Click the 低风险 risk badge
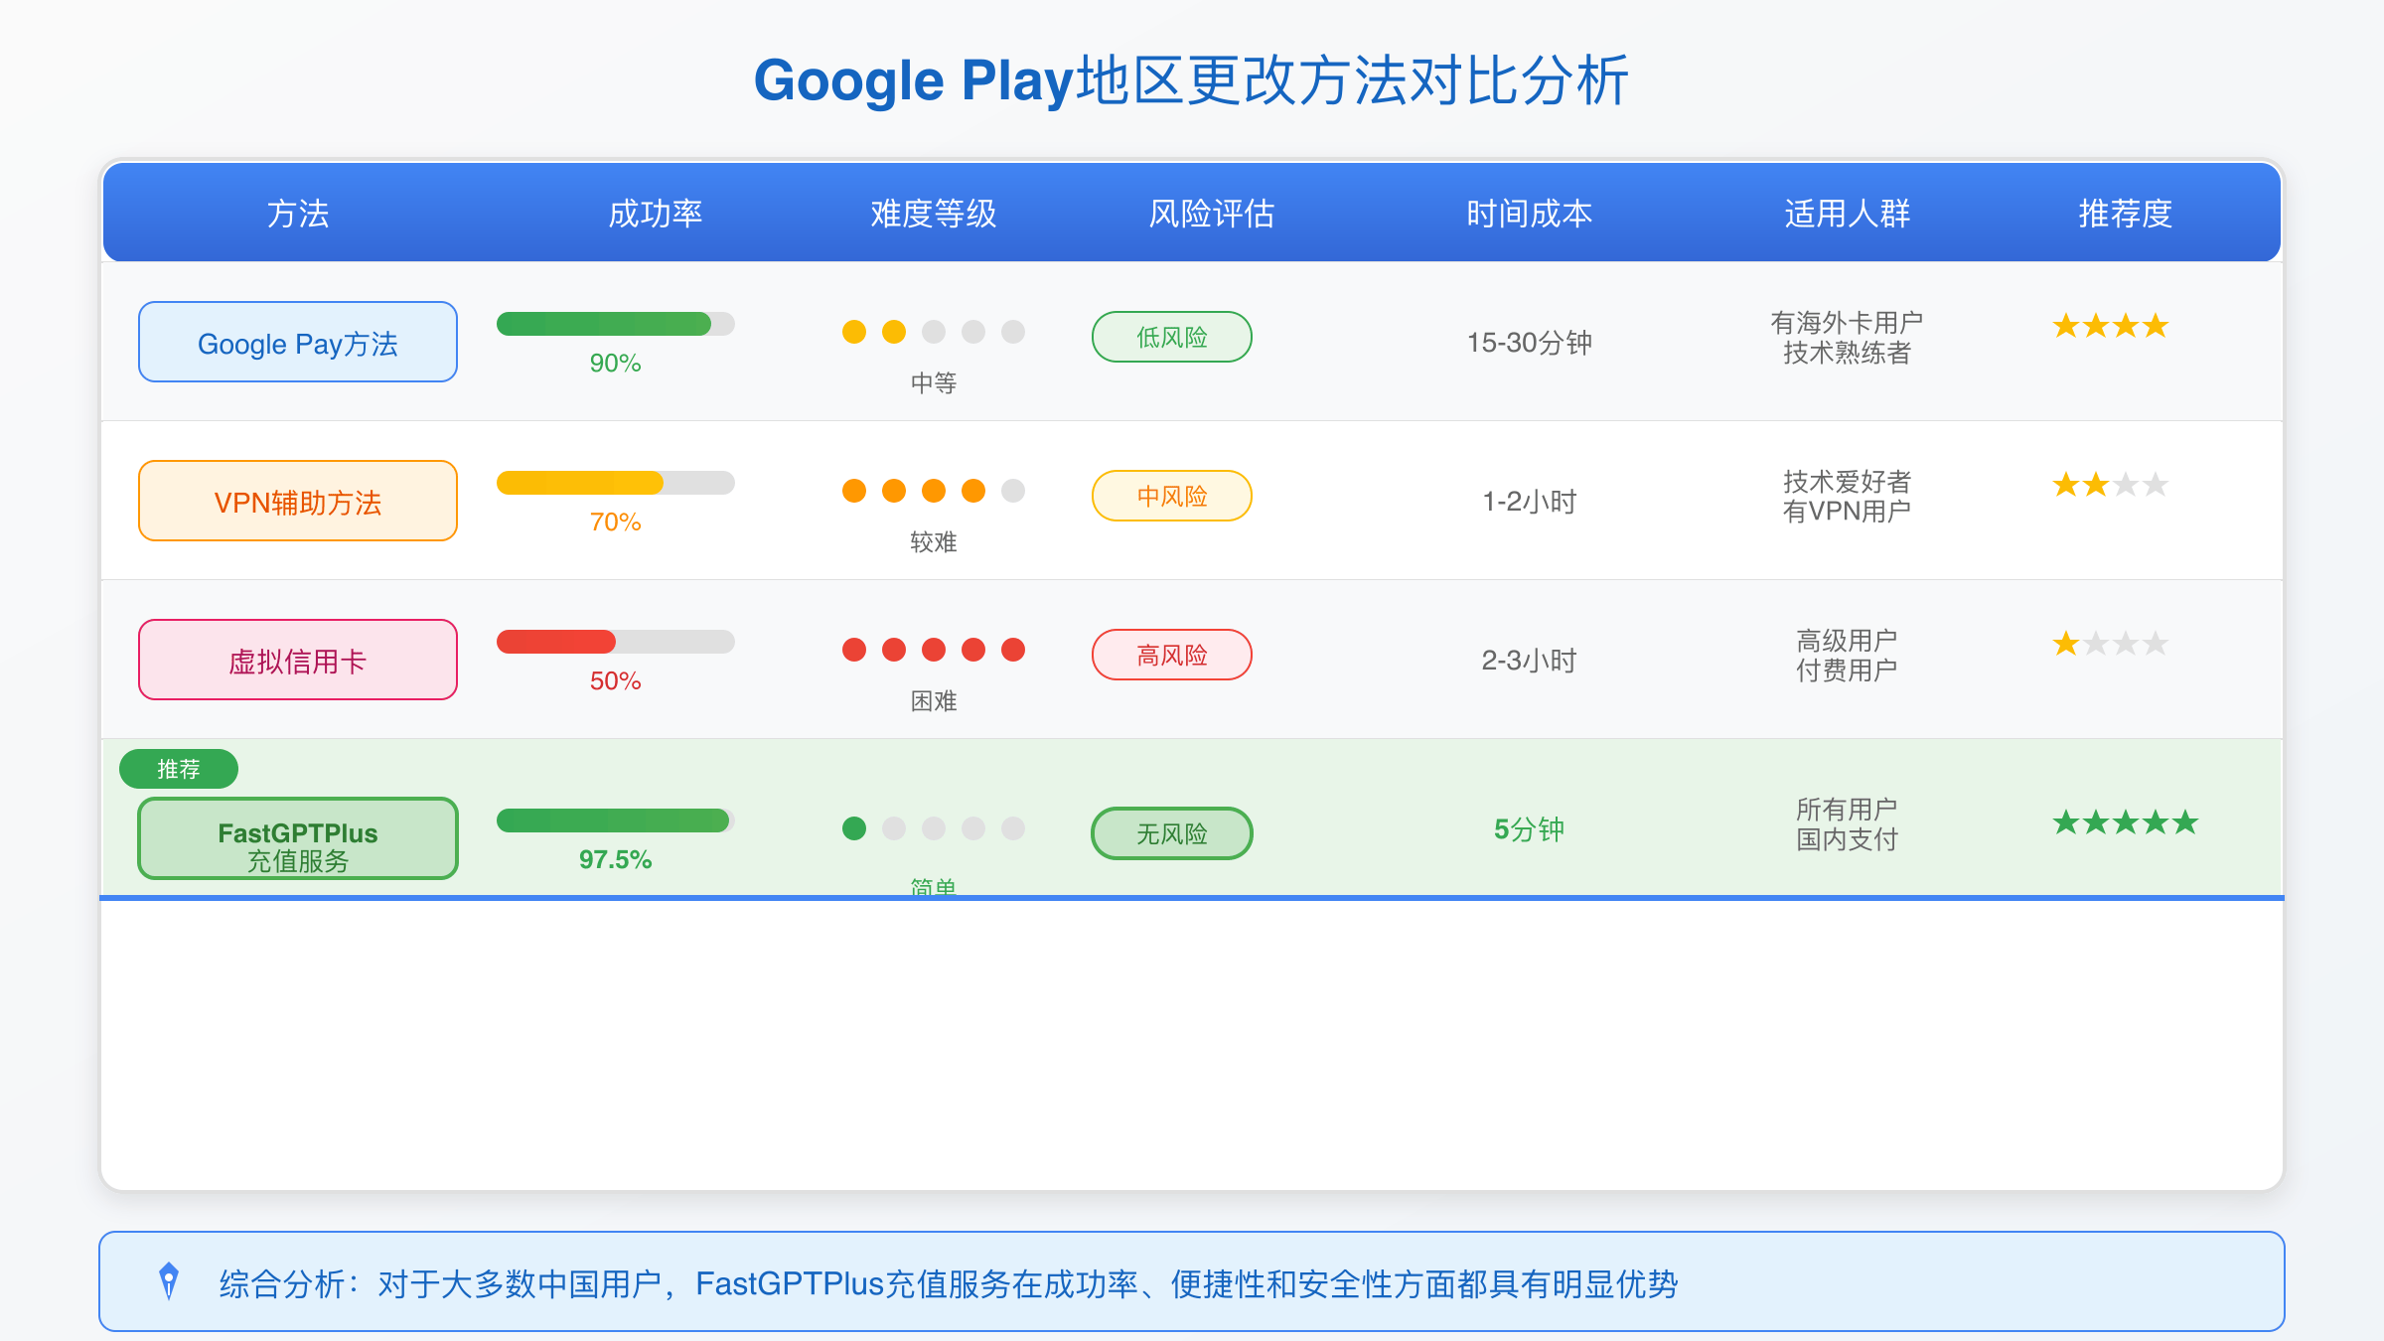2384x1341 pixels. click(x=1172, y=337)
